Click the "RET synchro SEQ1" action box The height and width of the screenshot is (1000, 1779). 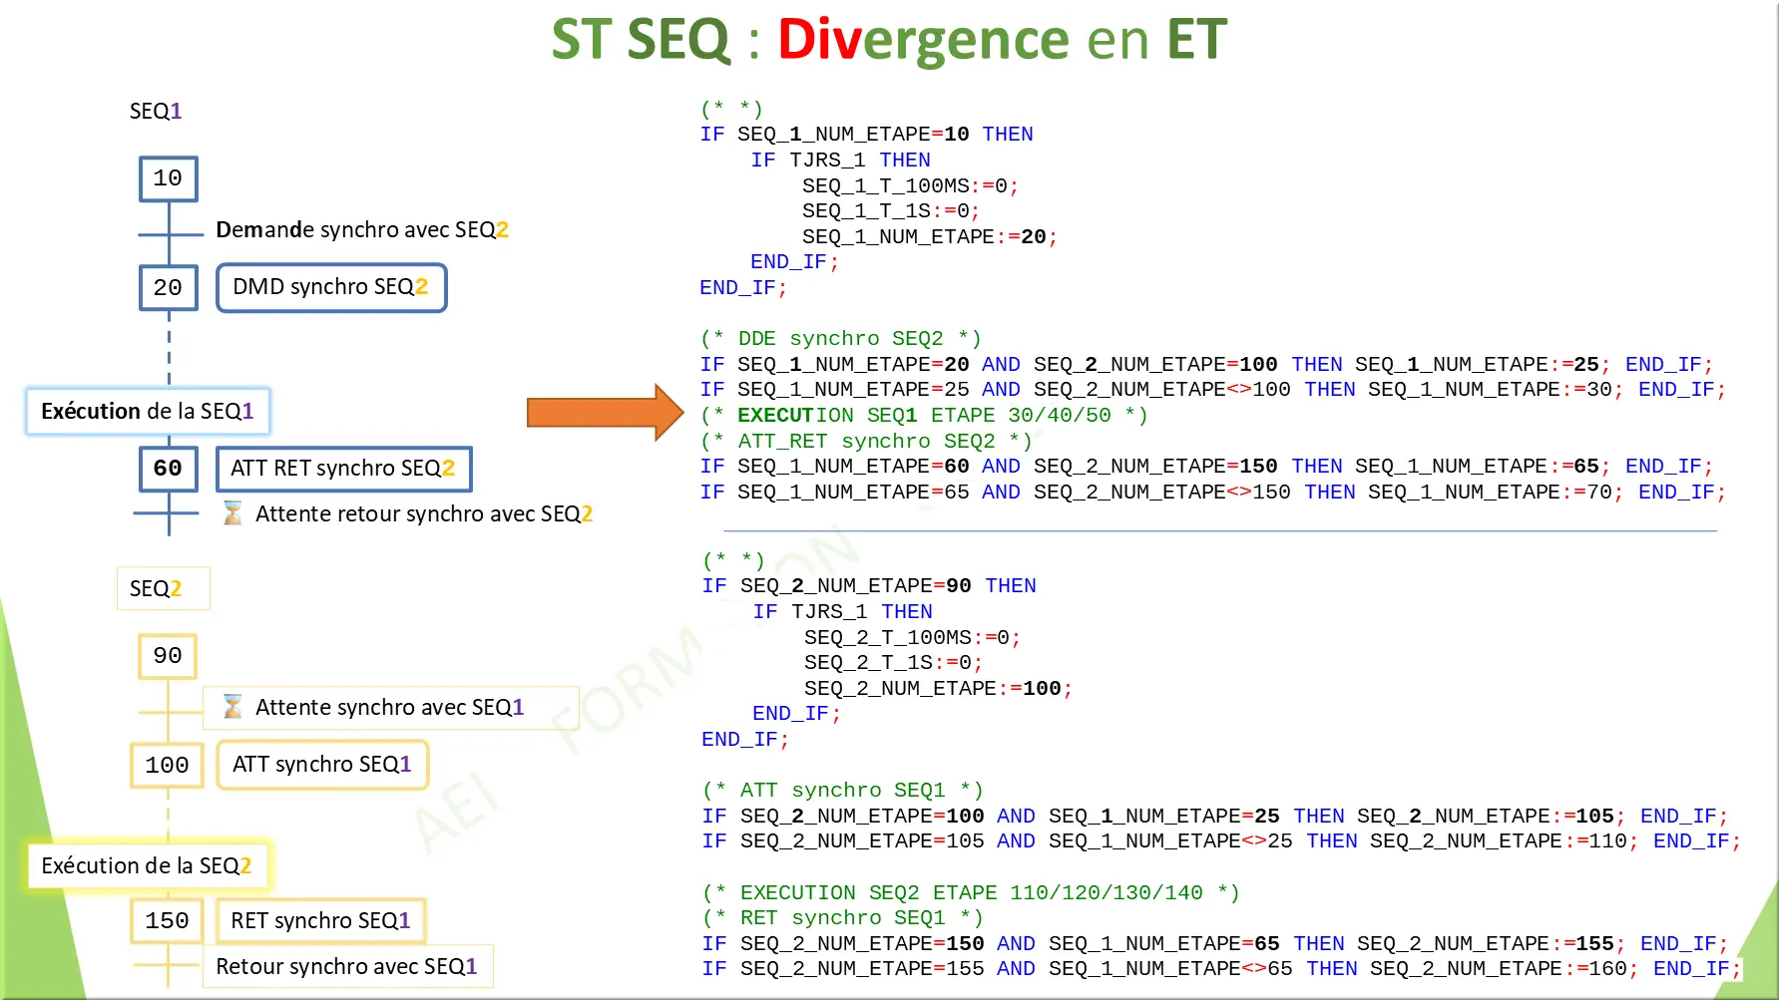pos(319,920)
